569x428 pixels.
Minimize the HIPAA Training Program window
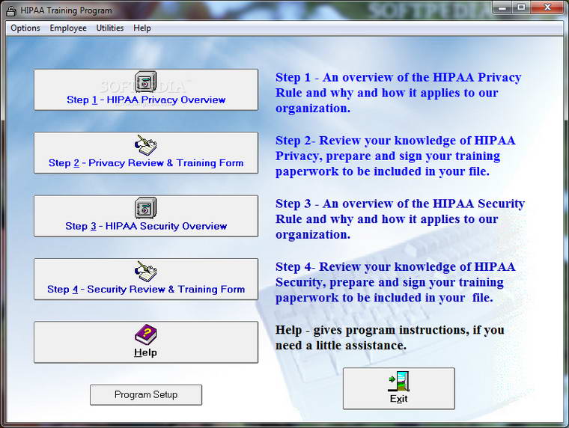(502, 7)
